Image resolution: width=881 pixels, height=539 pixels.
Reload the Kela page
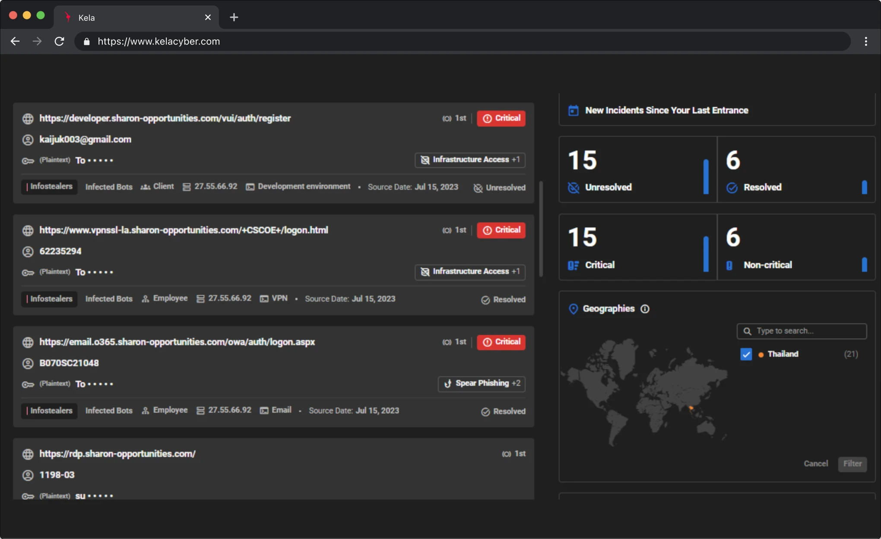(60, 41)
